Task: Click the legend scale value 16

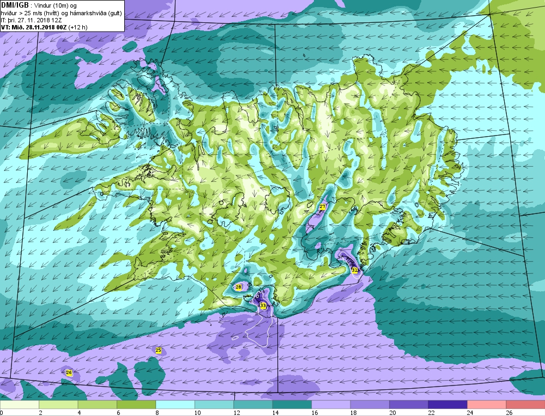Action: coord(314,413)
